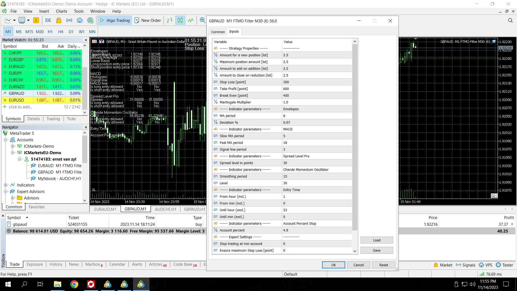Open File Explorer from the taskbar
Image resolution: width=517 pixels, height=291 pixels.
[58, 284]
